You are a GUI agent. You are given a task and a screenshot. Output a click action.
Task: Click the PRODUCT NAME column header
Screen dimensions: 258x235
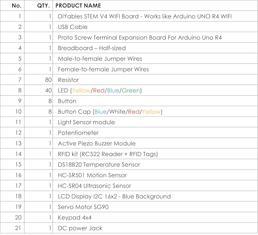pos(78,6)
